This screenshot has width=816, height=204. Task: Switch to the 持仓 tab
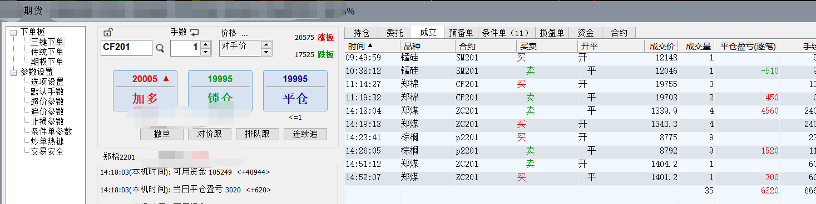click(362, 33)
